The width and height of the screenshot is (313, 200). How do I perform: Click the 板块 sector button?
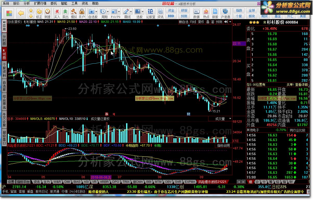[252, 16]
